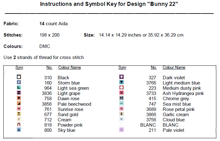
Task: Click the Medium dusty pink circle symbol
Action: click(x=122, y=88)
